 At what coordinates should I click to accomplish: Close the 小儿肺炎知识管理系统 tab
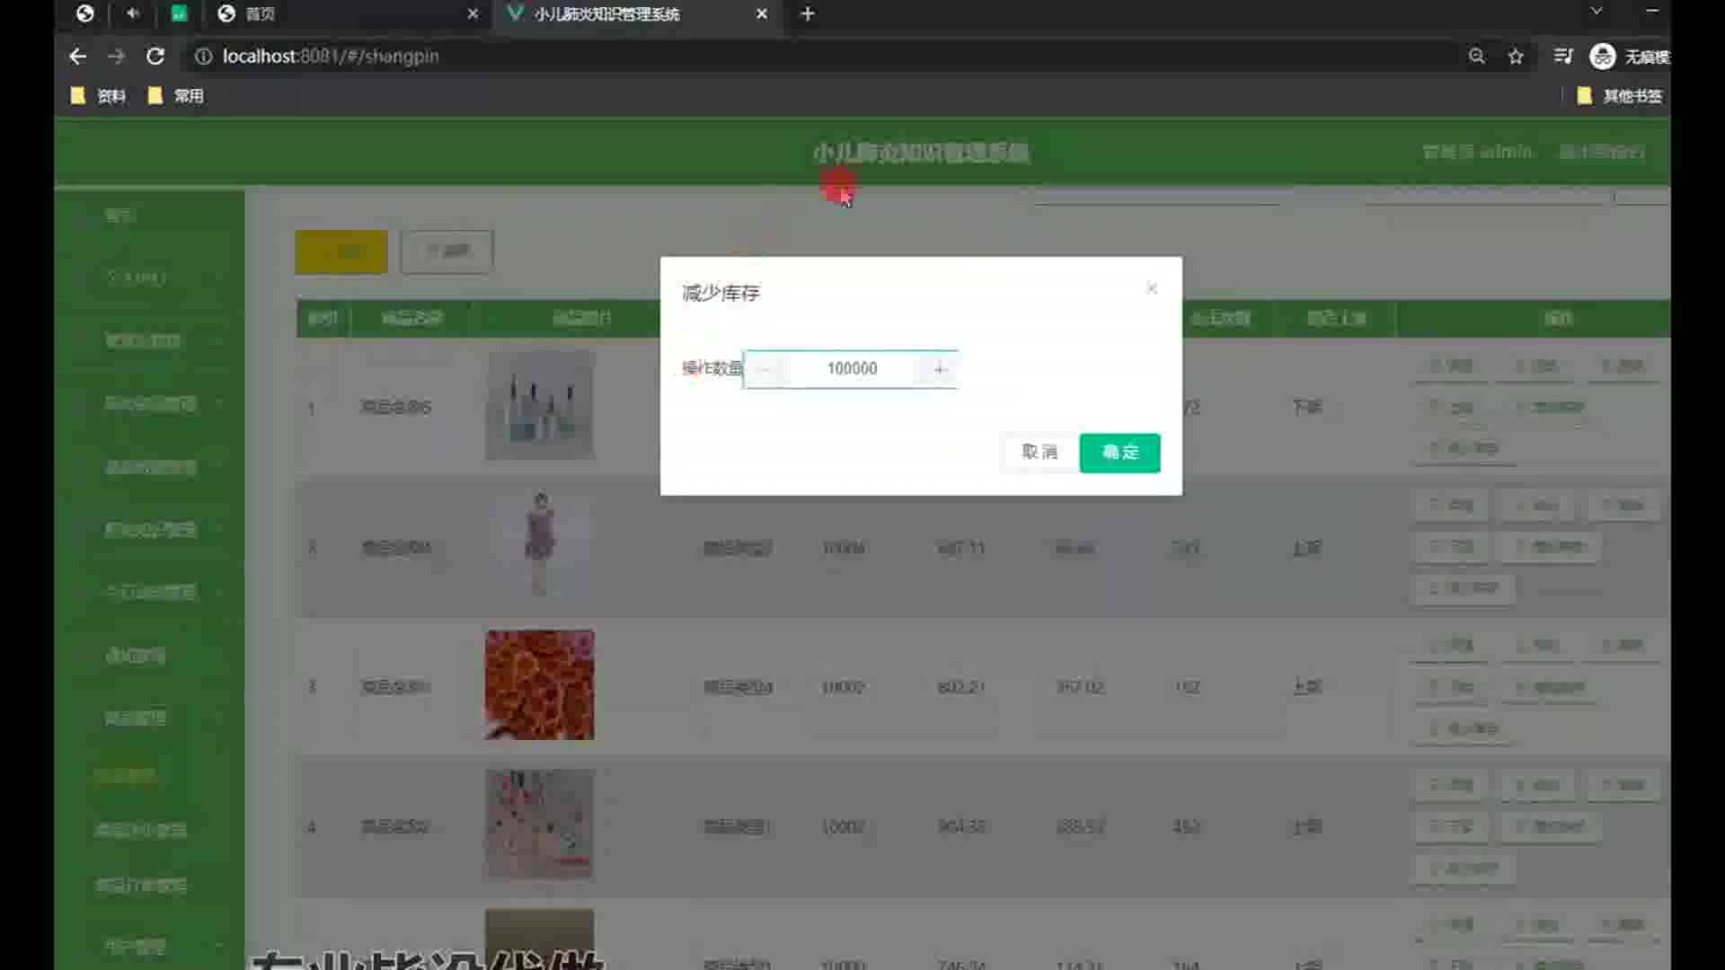pyautogui.click(x=762, y=13)
